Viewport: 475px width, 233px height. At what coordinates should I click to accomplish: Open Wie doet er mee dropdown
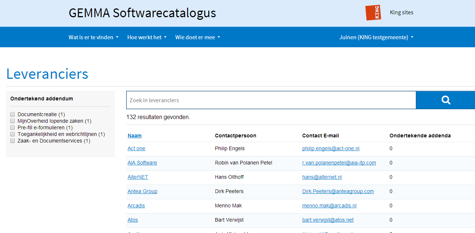tap(198, 37)
